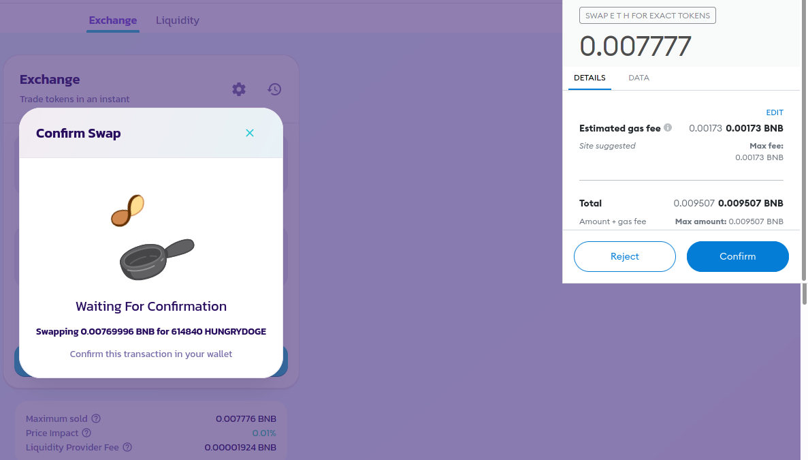Click the frying pan swap illustration
The width and height of the screenshot is (808, 460).
(x=157, y=259)
